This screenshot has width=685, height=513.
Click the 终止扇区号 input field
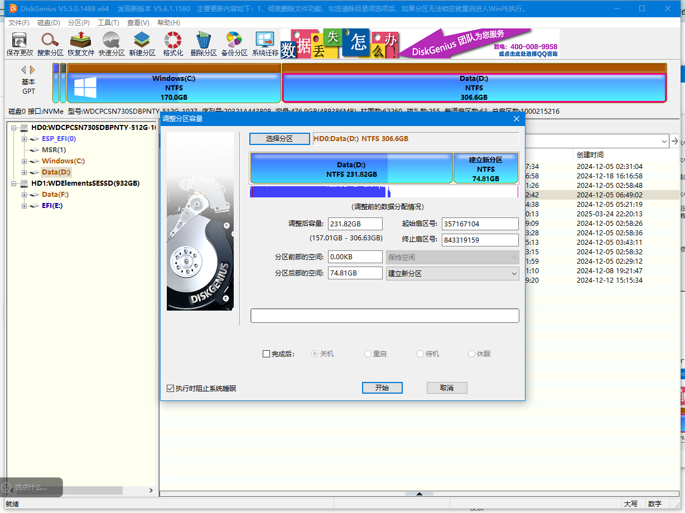point(480,240)
